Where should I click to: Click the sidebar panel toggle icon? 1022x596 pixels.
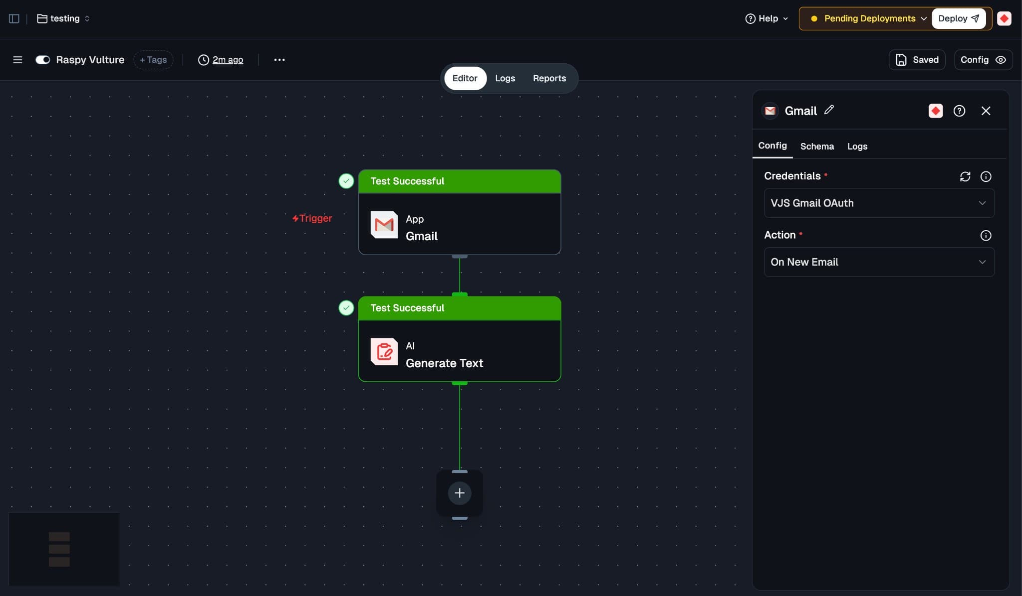click(14, 18)
